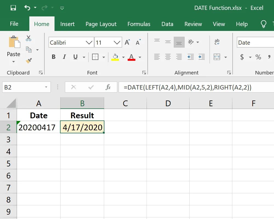Click Decrease Font Size icon
Screen dimensions: 274x219
click(x=138, y=42)
